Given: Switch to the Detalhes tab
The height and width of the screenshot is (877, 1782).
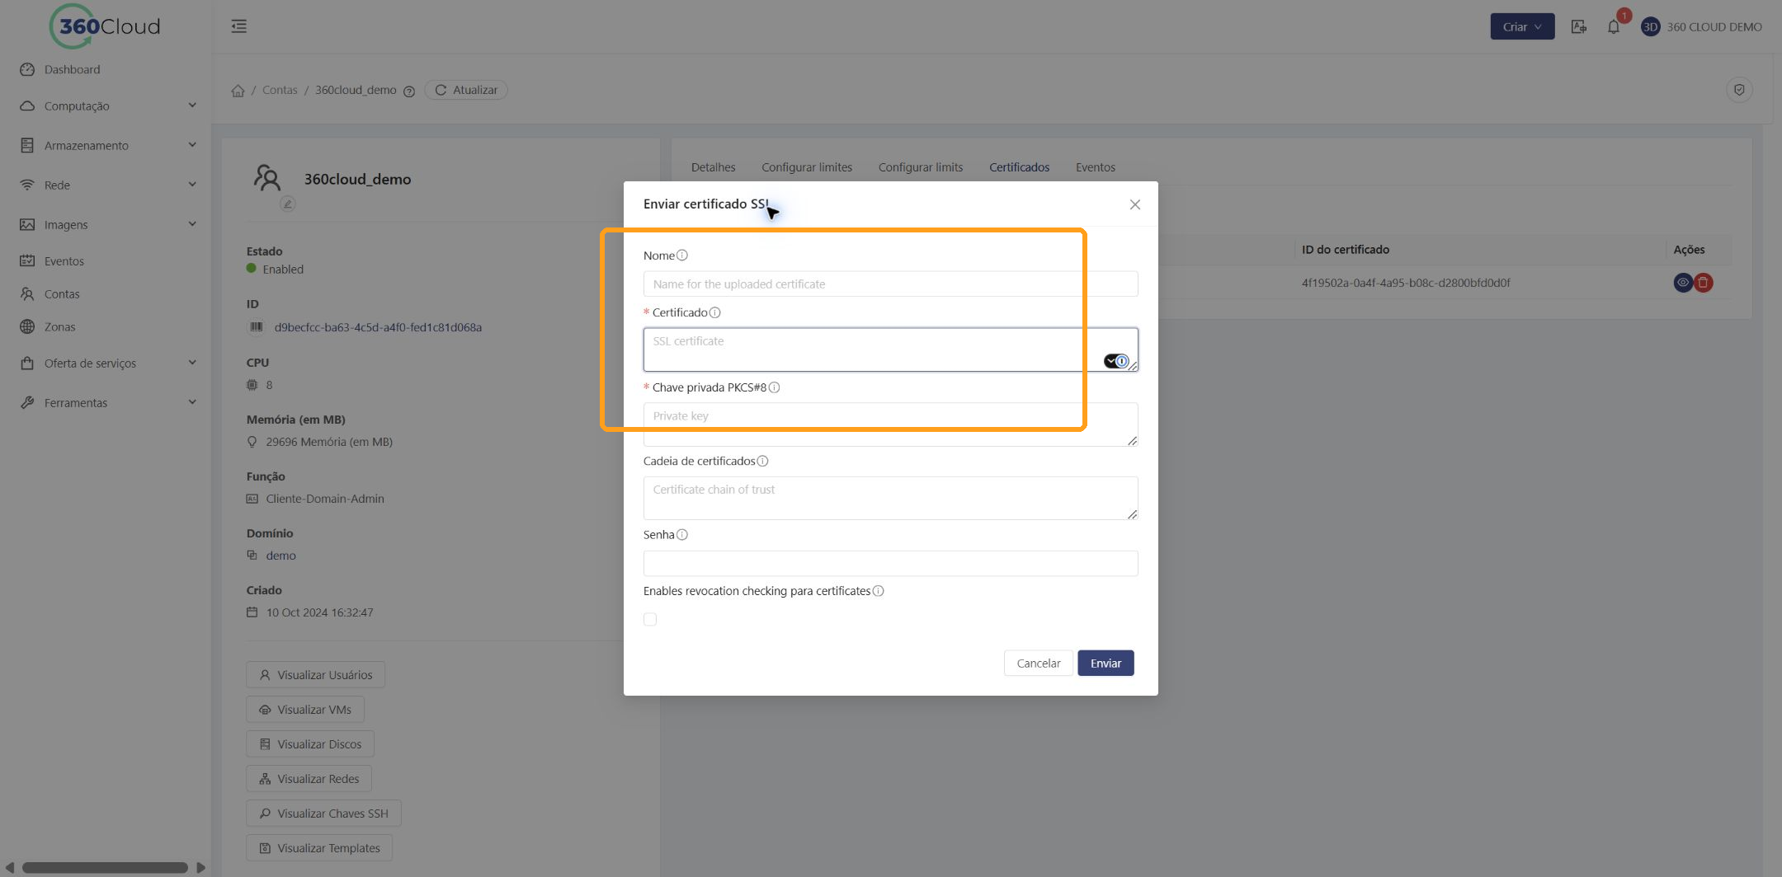Looking at the screenshot, I should tap(713, 167).
